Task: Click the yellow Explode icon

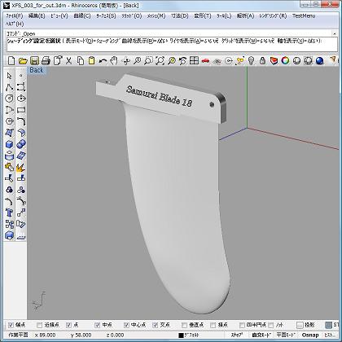Action: (21, 167)
